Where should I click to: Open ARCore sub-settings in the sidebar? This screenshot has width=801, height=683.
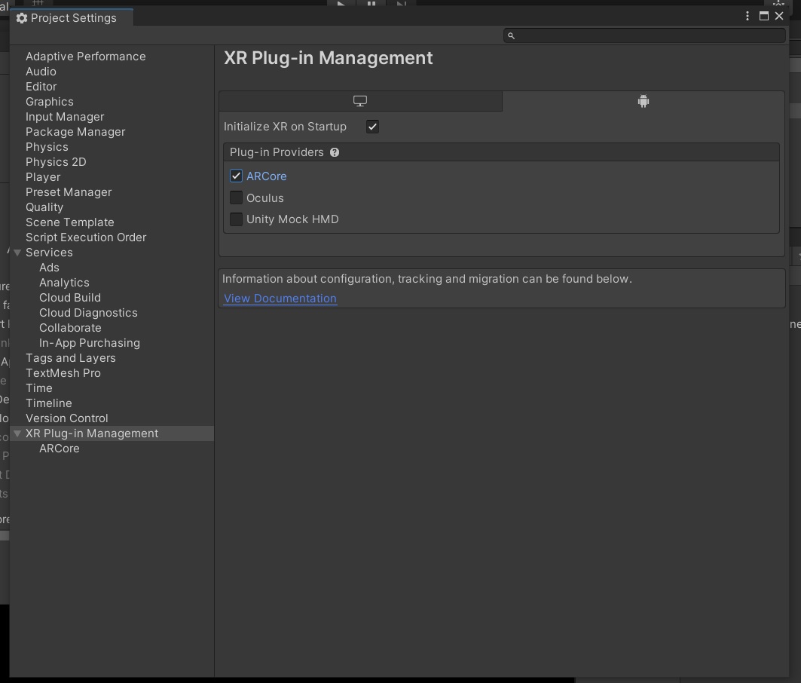point(60,449)
